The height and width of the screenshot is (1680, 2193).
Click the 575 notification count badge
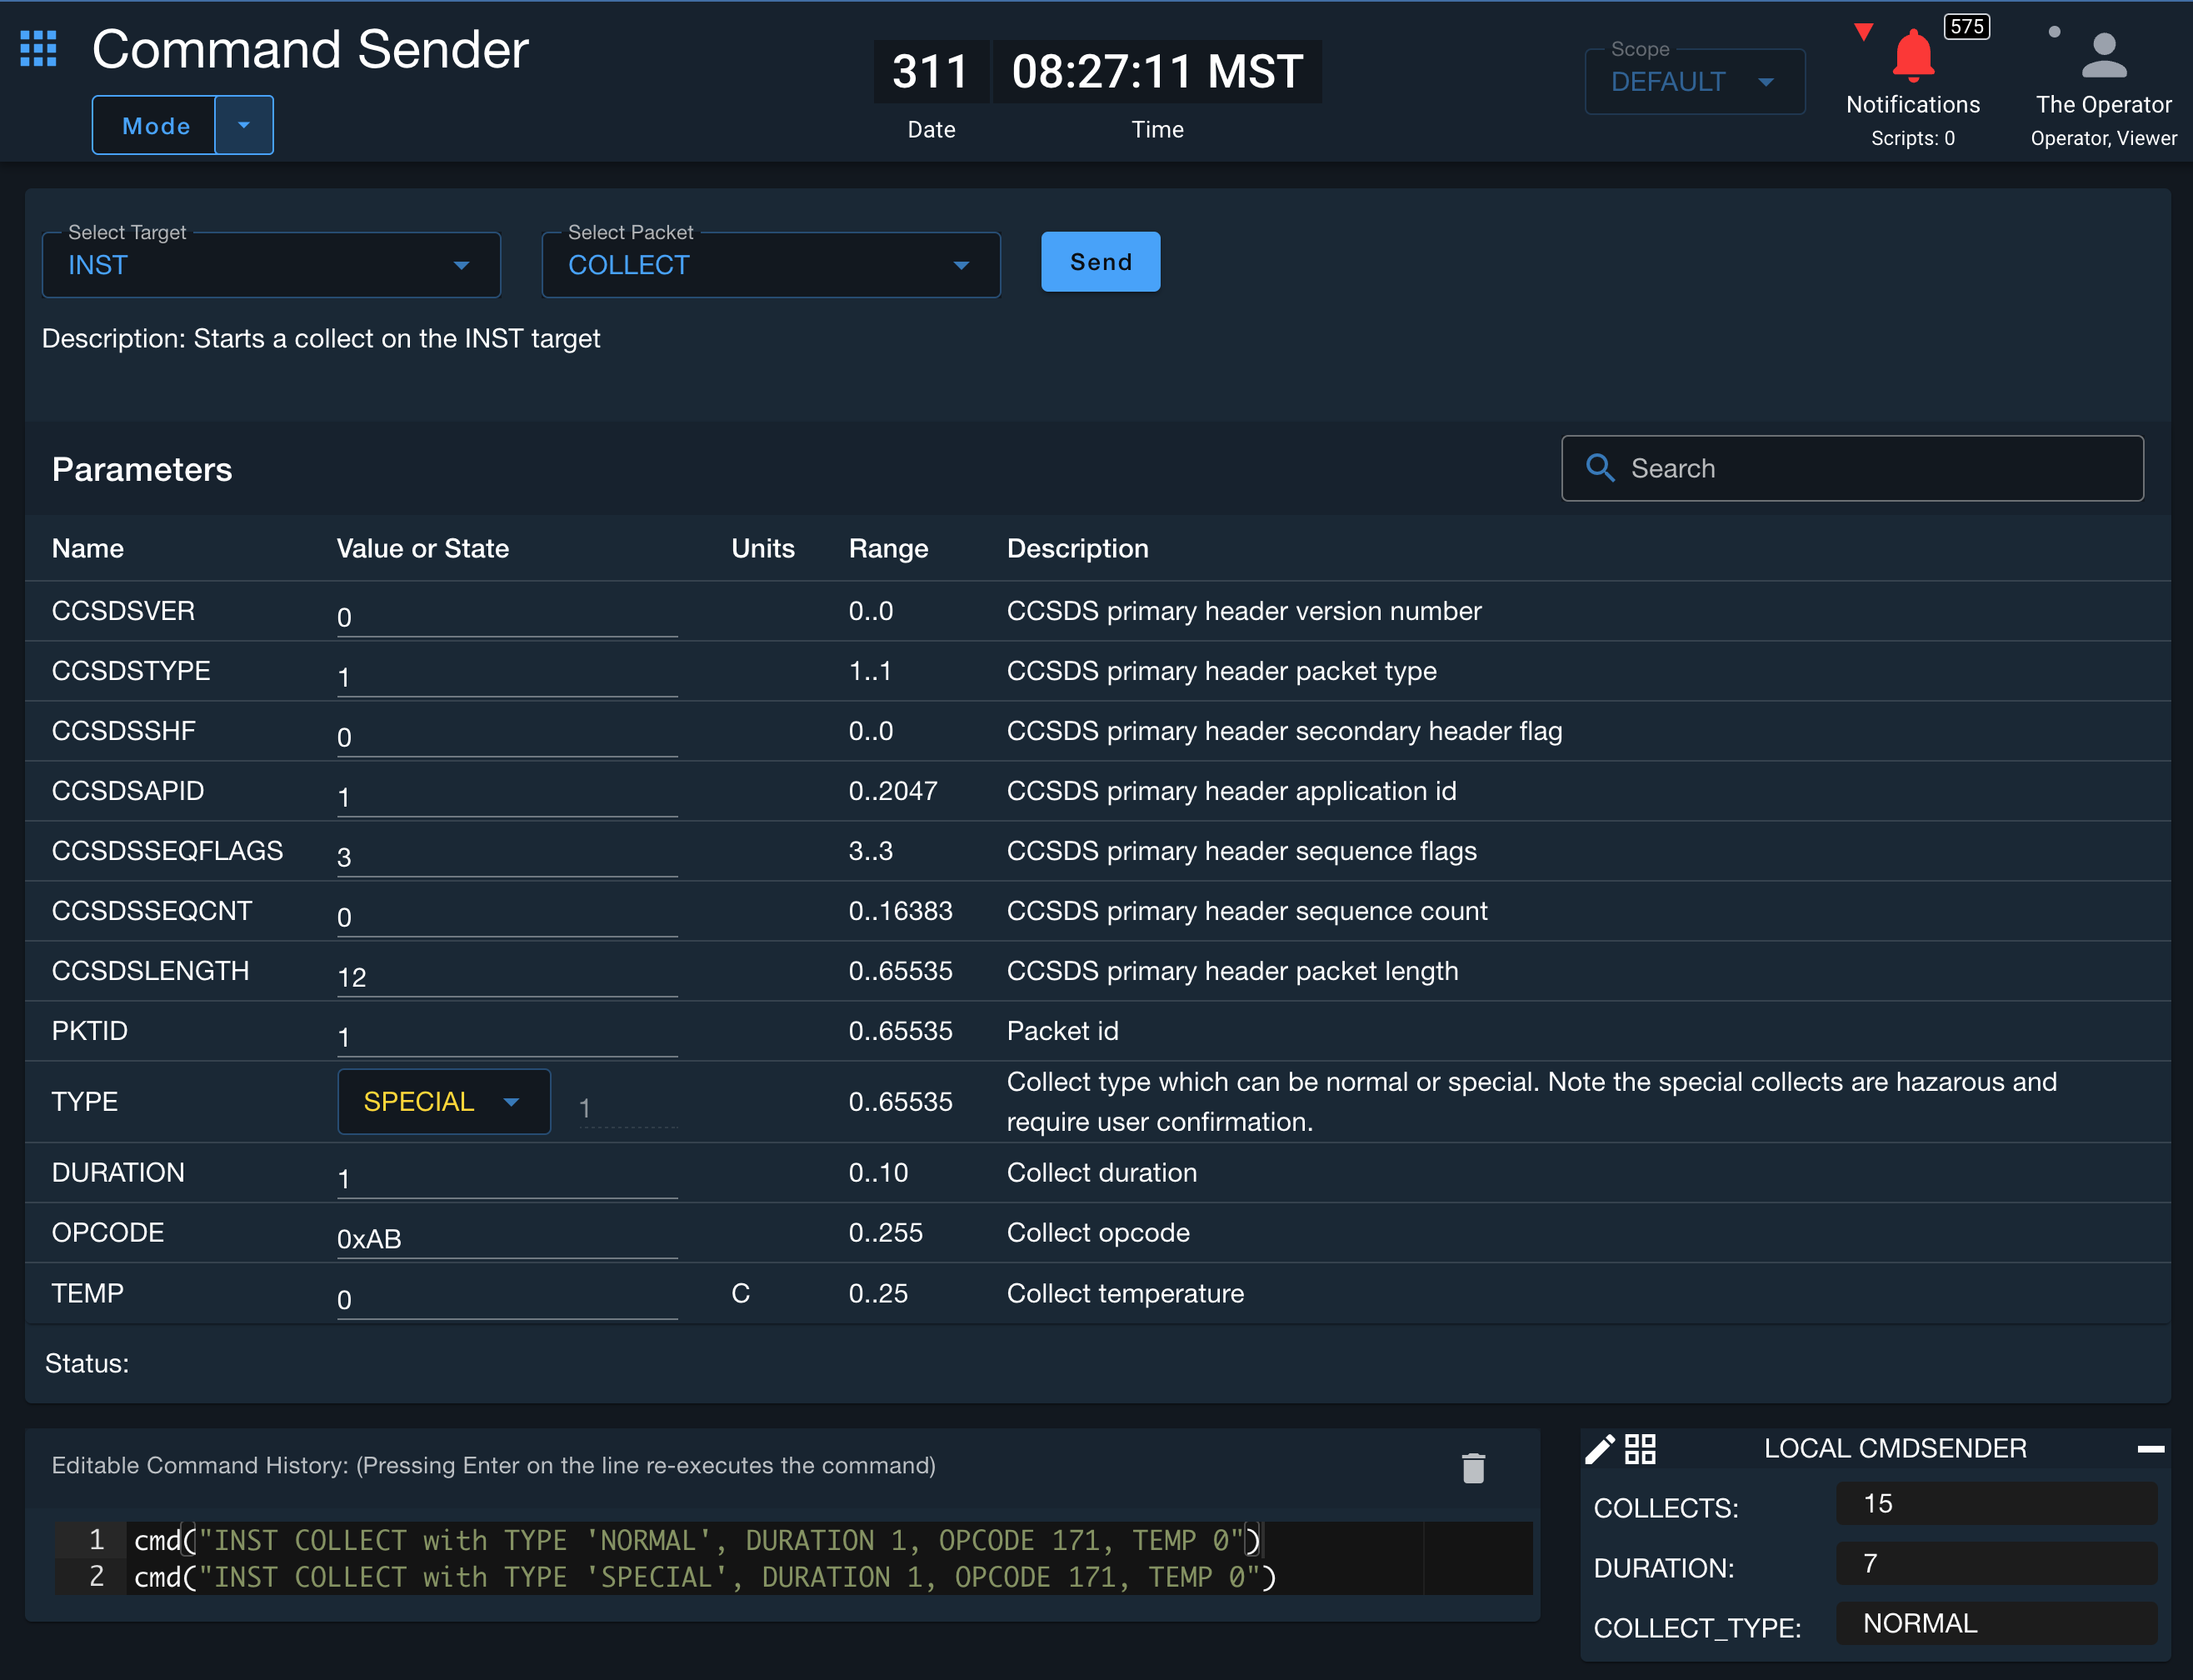pyautogui.click(x=1966, y=27)
